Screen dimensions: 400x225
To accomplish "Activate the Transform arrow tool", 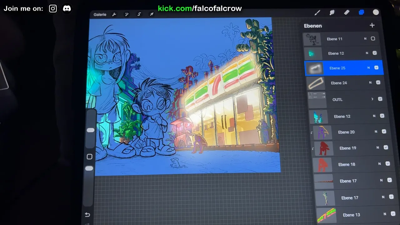I will pos(152,14).
